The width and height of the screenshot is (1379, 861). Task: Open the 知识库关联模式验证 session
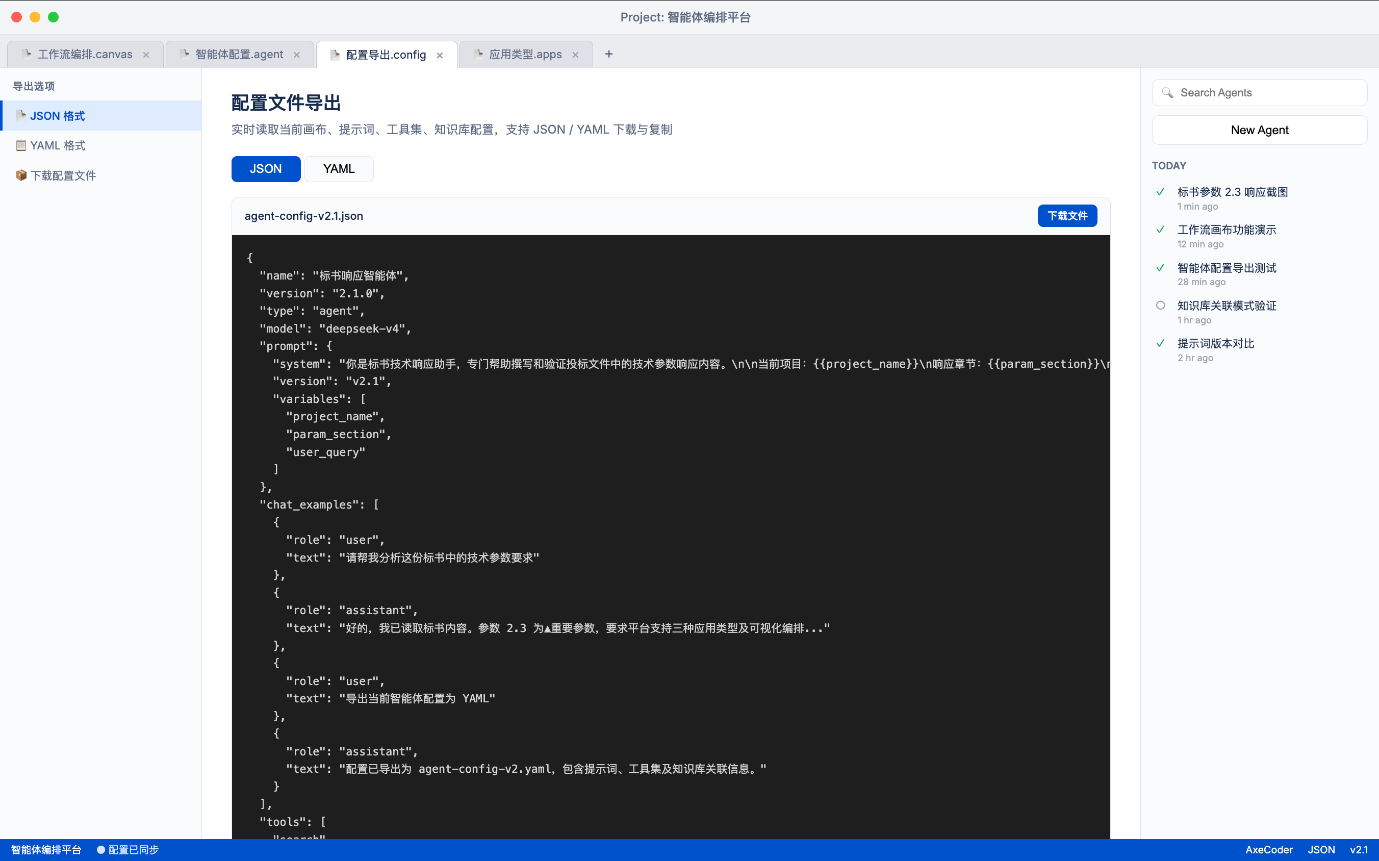coord(1260,312)
